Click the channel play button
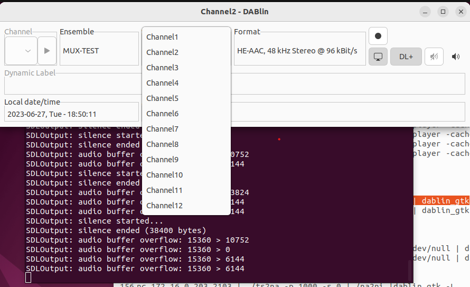 pos(47,51)
